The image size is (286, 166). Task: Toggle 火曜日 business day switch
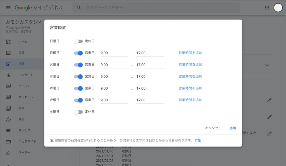click(x=78, y=65)
